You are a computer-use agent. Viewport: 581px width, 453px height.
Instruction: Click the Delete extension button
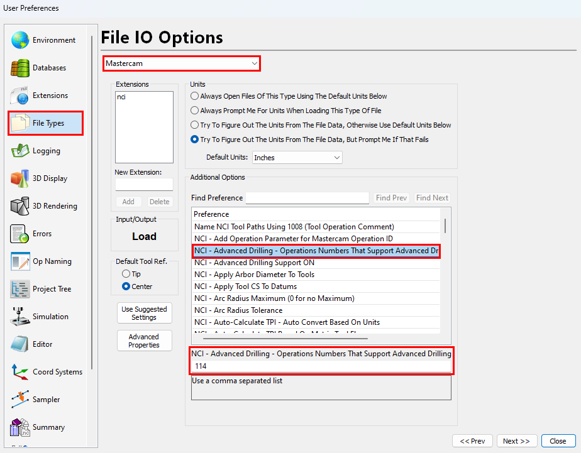159,202
